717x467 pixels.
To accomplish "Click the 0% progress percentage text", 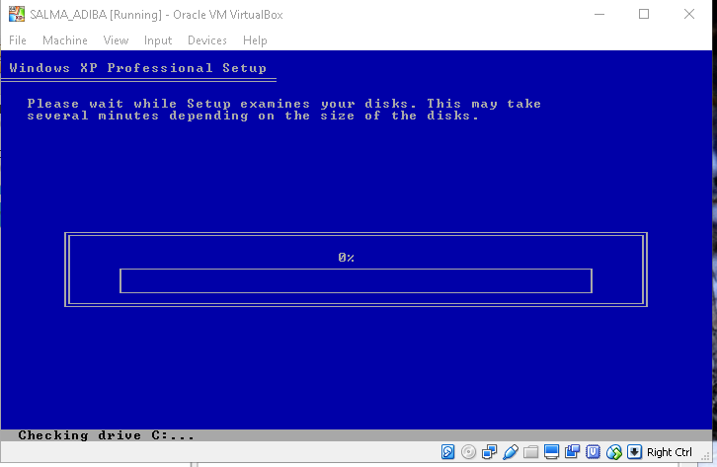I will click(x=346, y=258).
